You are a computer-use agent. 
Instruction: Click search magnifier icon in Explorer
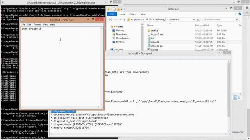(x=237, y=19)
